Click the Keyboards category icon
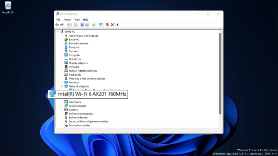Screen dimensions: 278x156 click(66, 75)
